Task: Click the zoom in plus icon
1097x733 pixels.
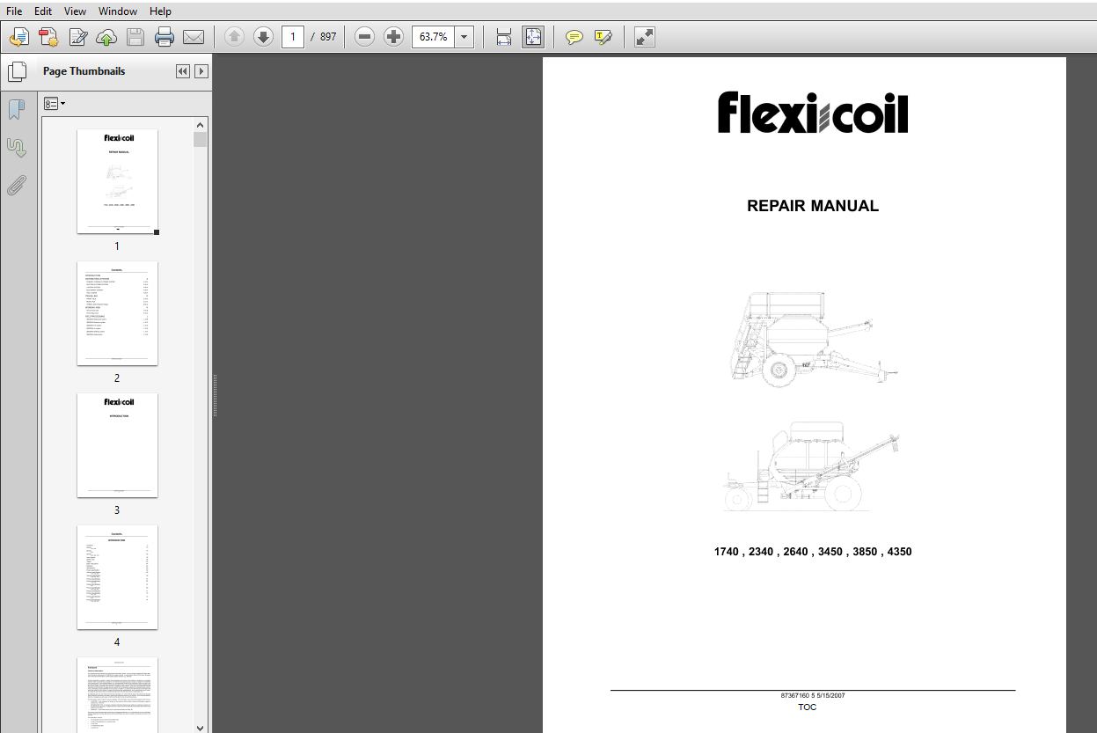Action: (x=394, y=37)
